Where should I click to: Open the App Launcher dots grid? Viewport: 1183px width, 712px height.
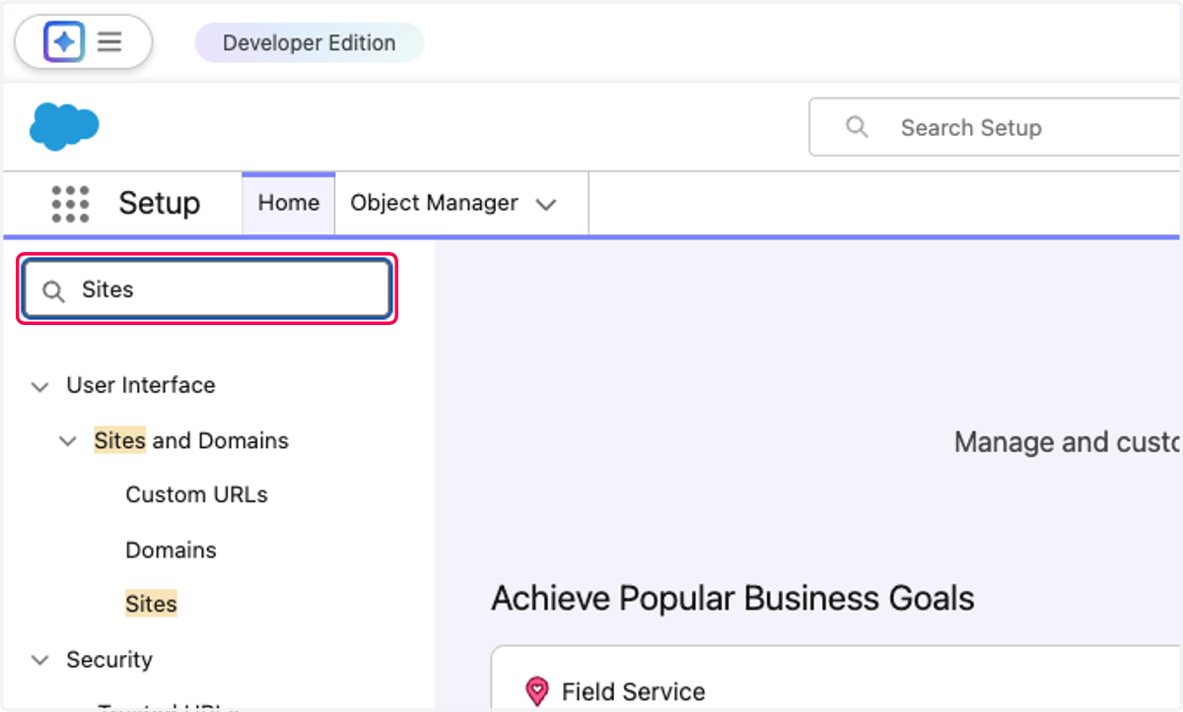pos(70,204)
